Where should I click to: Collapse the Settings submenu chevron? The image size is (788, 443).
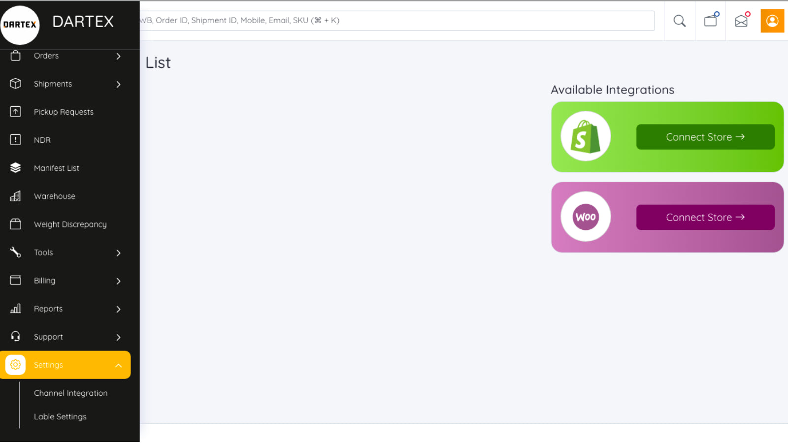[x=118, y=365]
